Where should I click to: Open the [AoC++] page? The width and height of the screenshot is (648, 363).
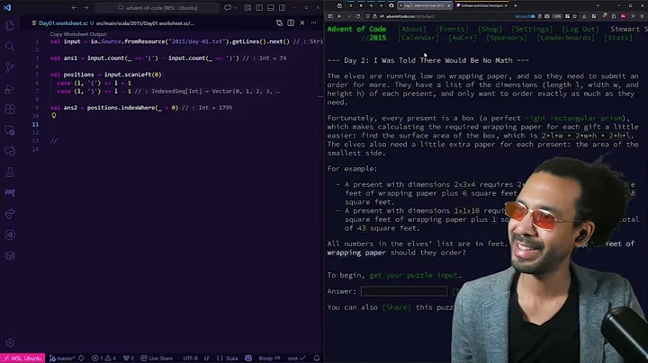(x=463, y=38)
